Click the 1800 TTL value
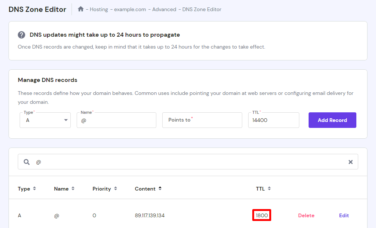 click(262, 215)
